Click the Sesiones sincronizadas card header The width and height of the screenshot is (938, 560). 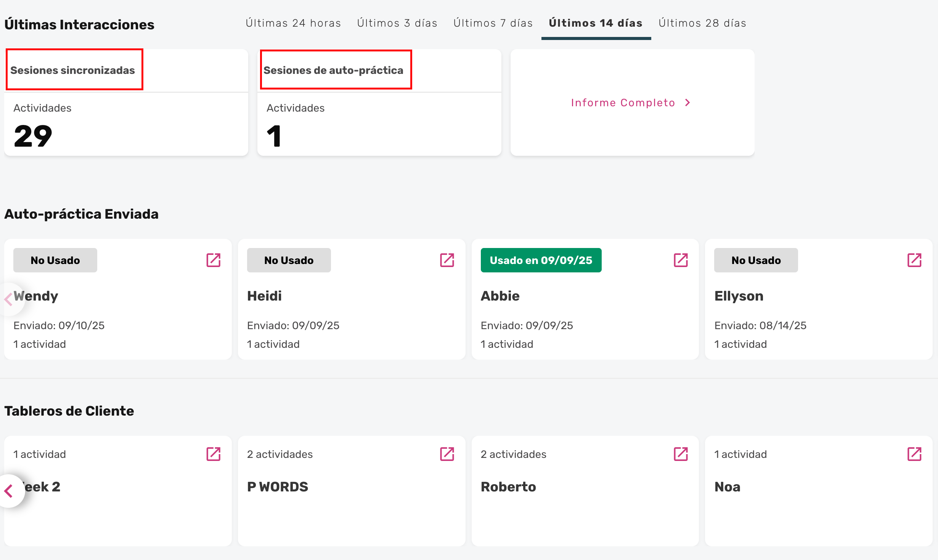72,70
